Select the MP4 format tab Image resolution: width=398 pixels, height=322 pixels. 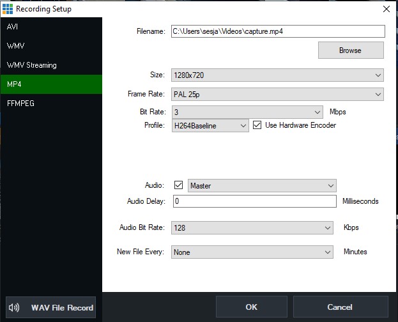(51, 84)
